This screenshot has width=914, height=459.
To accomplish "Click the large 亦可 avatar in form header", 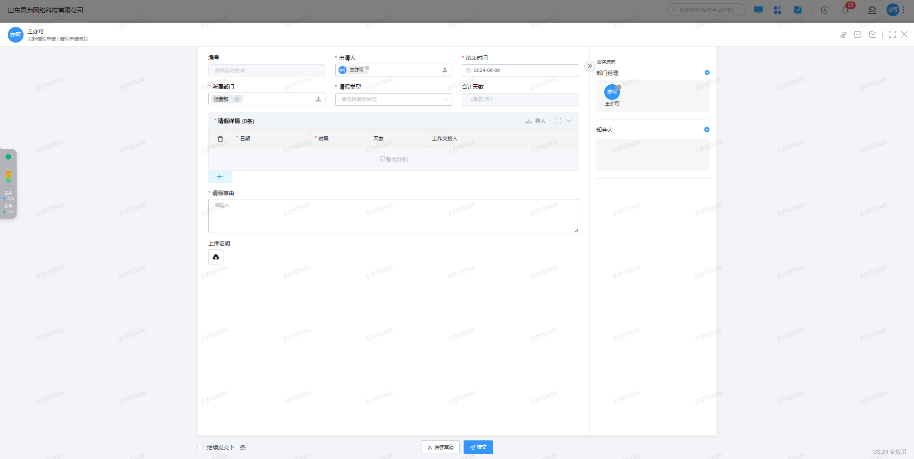I will click(16, 35).
